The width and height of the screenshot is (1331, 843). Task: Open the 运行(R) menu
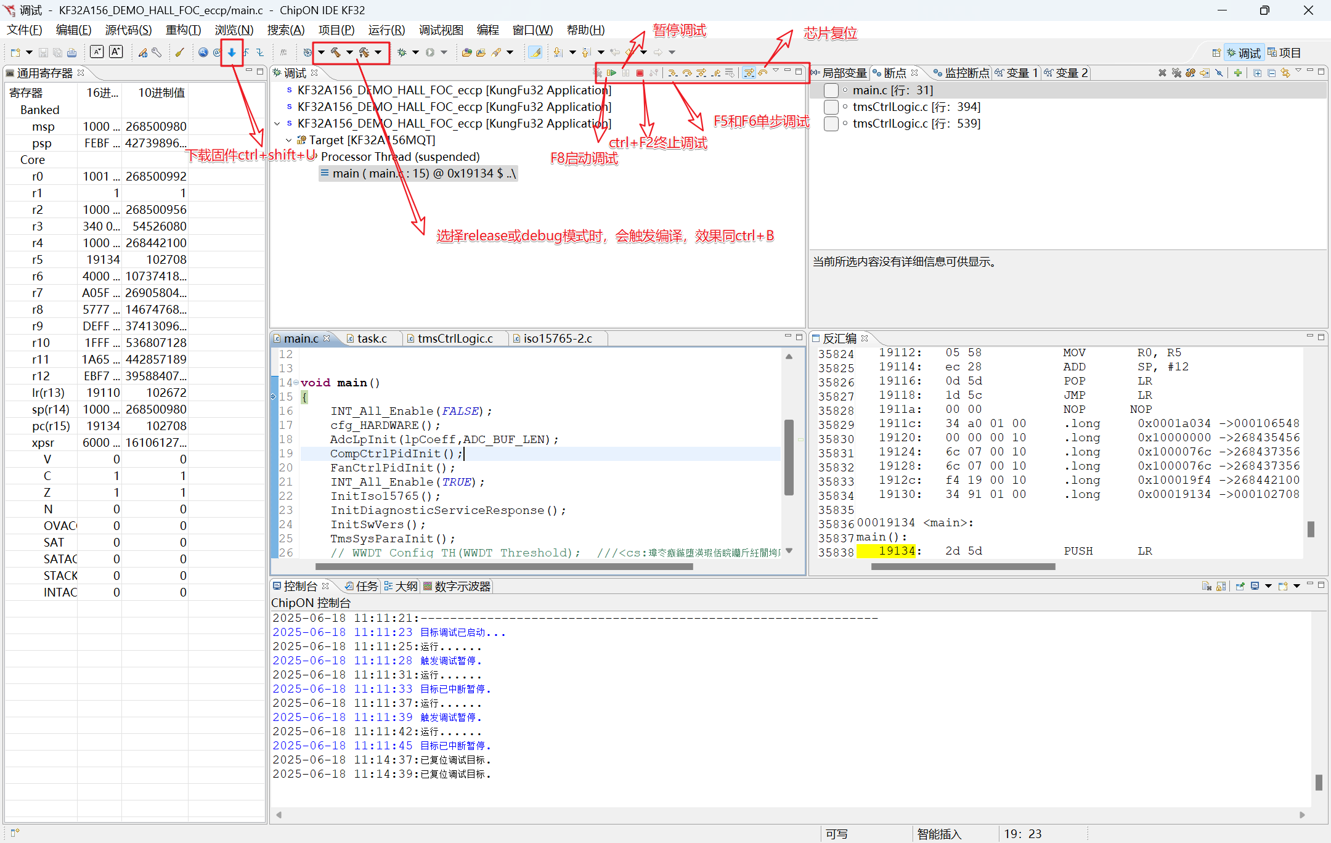point(386,30)
